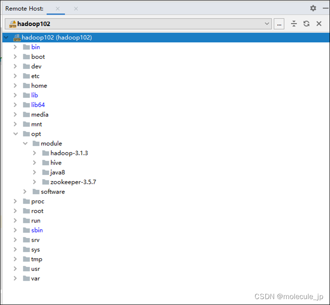
Task: Select the sbin directory name
Action: [37, 230]
